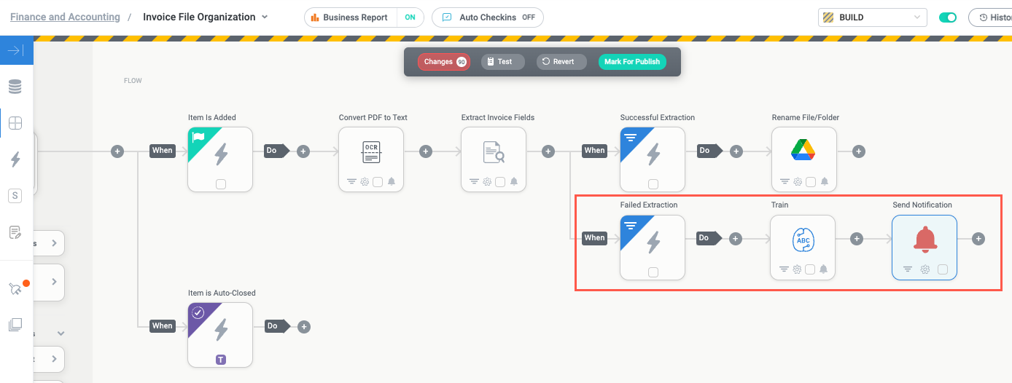Viewport: 1012px width, 383px height.
Task: Click the Train ABC node icon
Action: pos(803,240)
